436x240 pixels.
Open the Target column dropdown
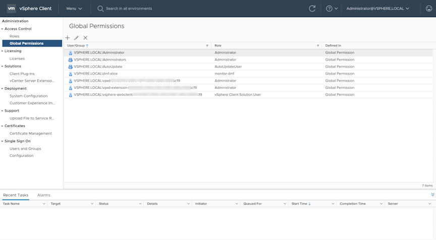(92, 204)
